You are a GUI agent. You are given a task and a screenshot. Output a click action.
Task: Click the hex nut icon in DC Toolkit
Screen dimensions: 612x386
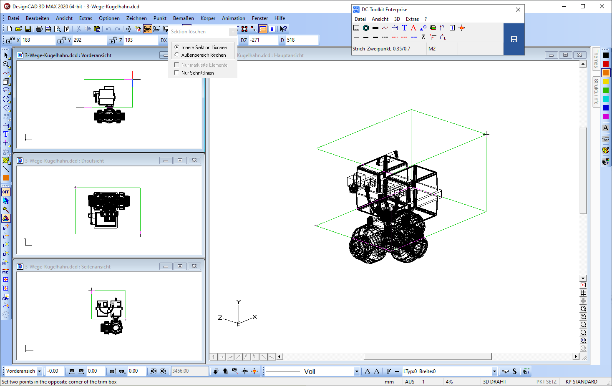pyautogui.click(x=366, y=28)
